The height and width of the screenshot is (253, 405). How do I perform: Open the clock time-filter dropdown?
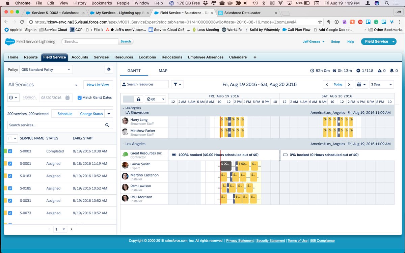(13, 97)
